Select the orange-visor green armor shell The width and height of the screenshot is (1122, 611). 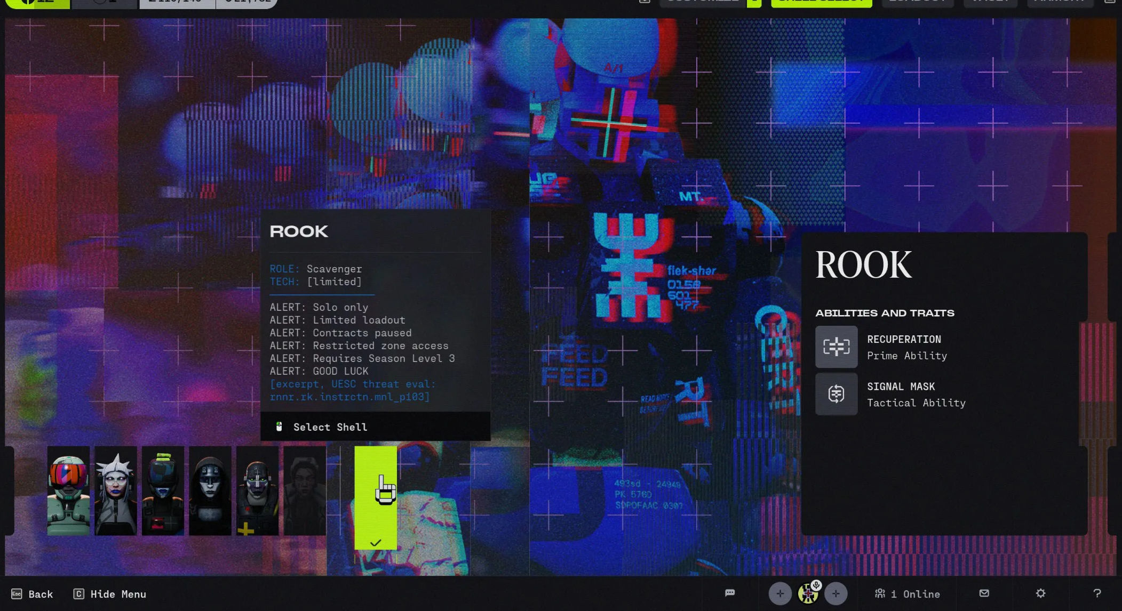[68, 491]
